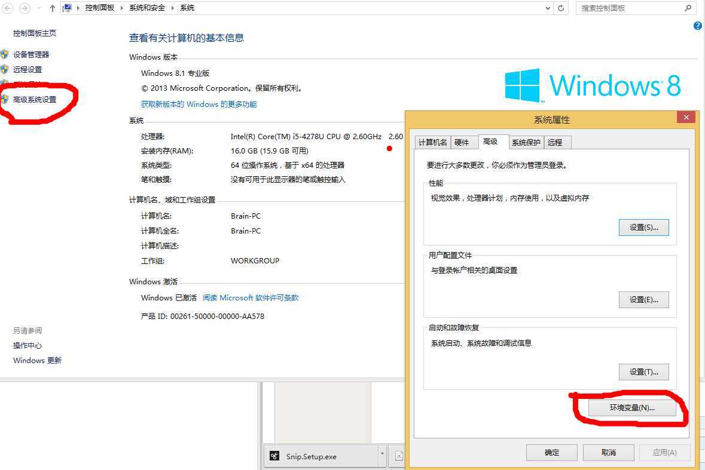Open 远程设置 from the sidebar
This screenshot has width=705, height=470.
(x=28, y=70)
